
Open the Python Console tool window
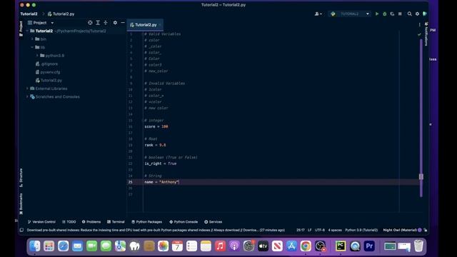pos(184,222)
